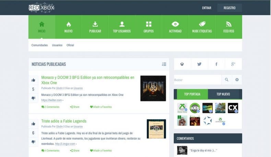Click Entrar to log in
The height and width of the screenshot is (157, 271).
click(207, 8)
